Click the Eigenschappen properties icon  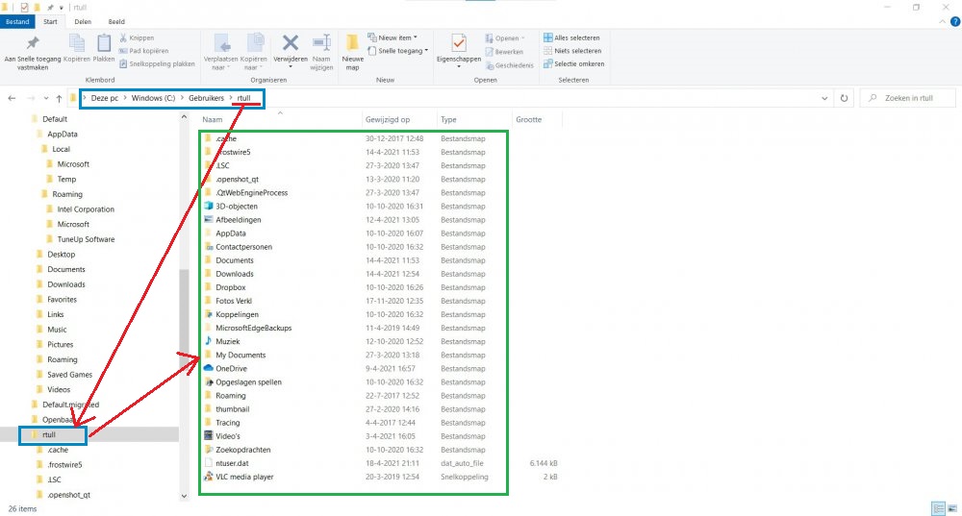click(x=458, y=46)
